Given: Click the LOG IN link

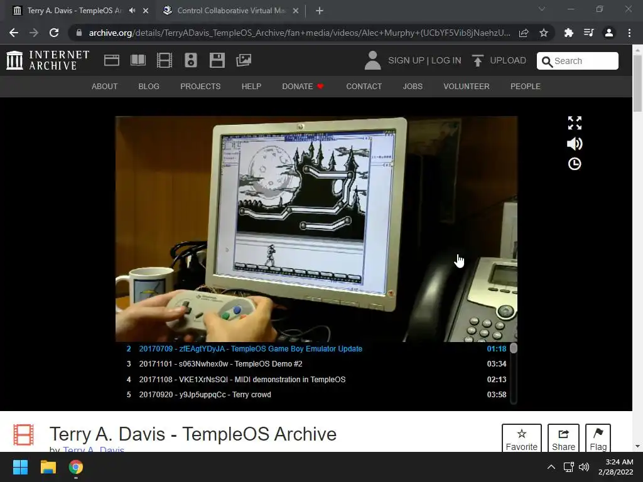Looking at the screenshot, I should point(446,61).
